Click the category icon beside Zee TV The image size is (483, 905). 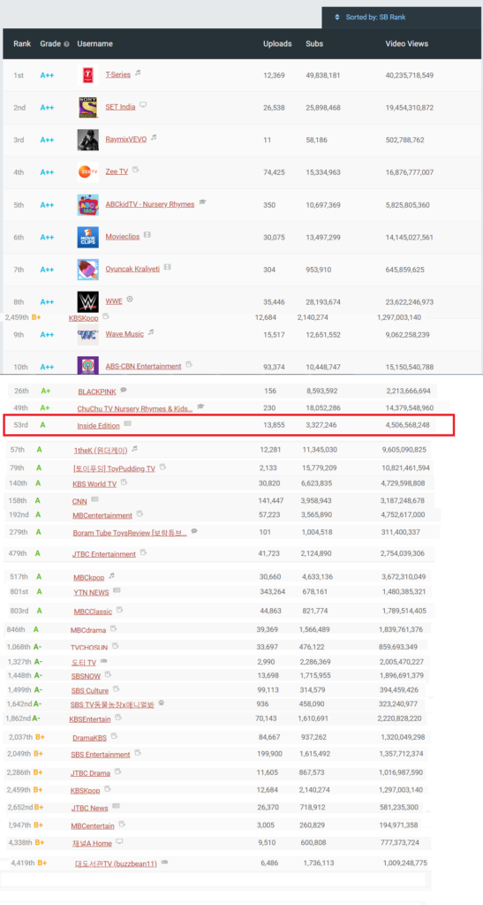coord(135,170)
